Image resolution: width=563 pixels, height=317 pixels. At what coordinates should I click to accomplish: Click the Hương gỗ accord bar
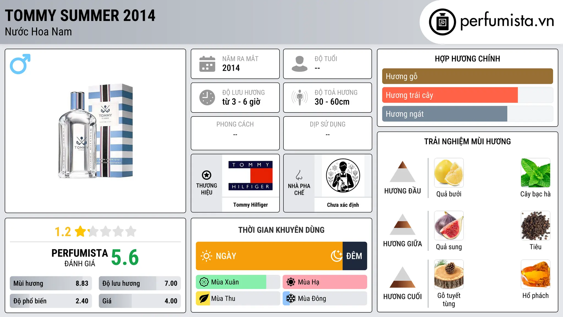pyautogui.click(x=467, y=76)
